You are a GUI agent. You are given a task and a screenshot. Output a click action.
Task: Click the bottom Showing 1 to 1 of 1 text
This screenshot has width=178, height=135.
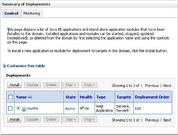click(x=127, y=120)
